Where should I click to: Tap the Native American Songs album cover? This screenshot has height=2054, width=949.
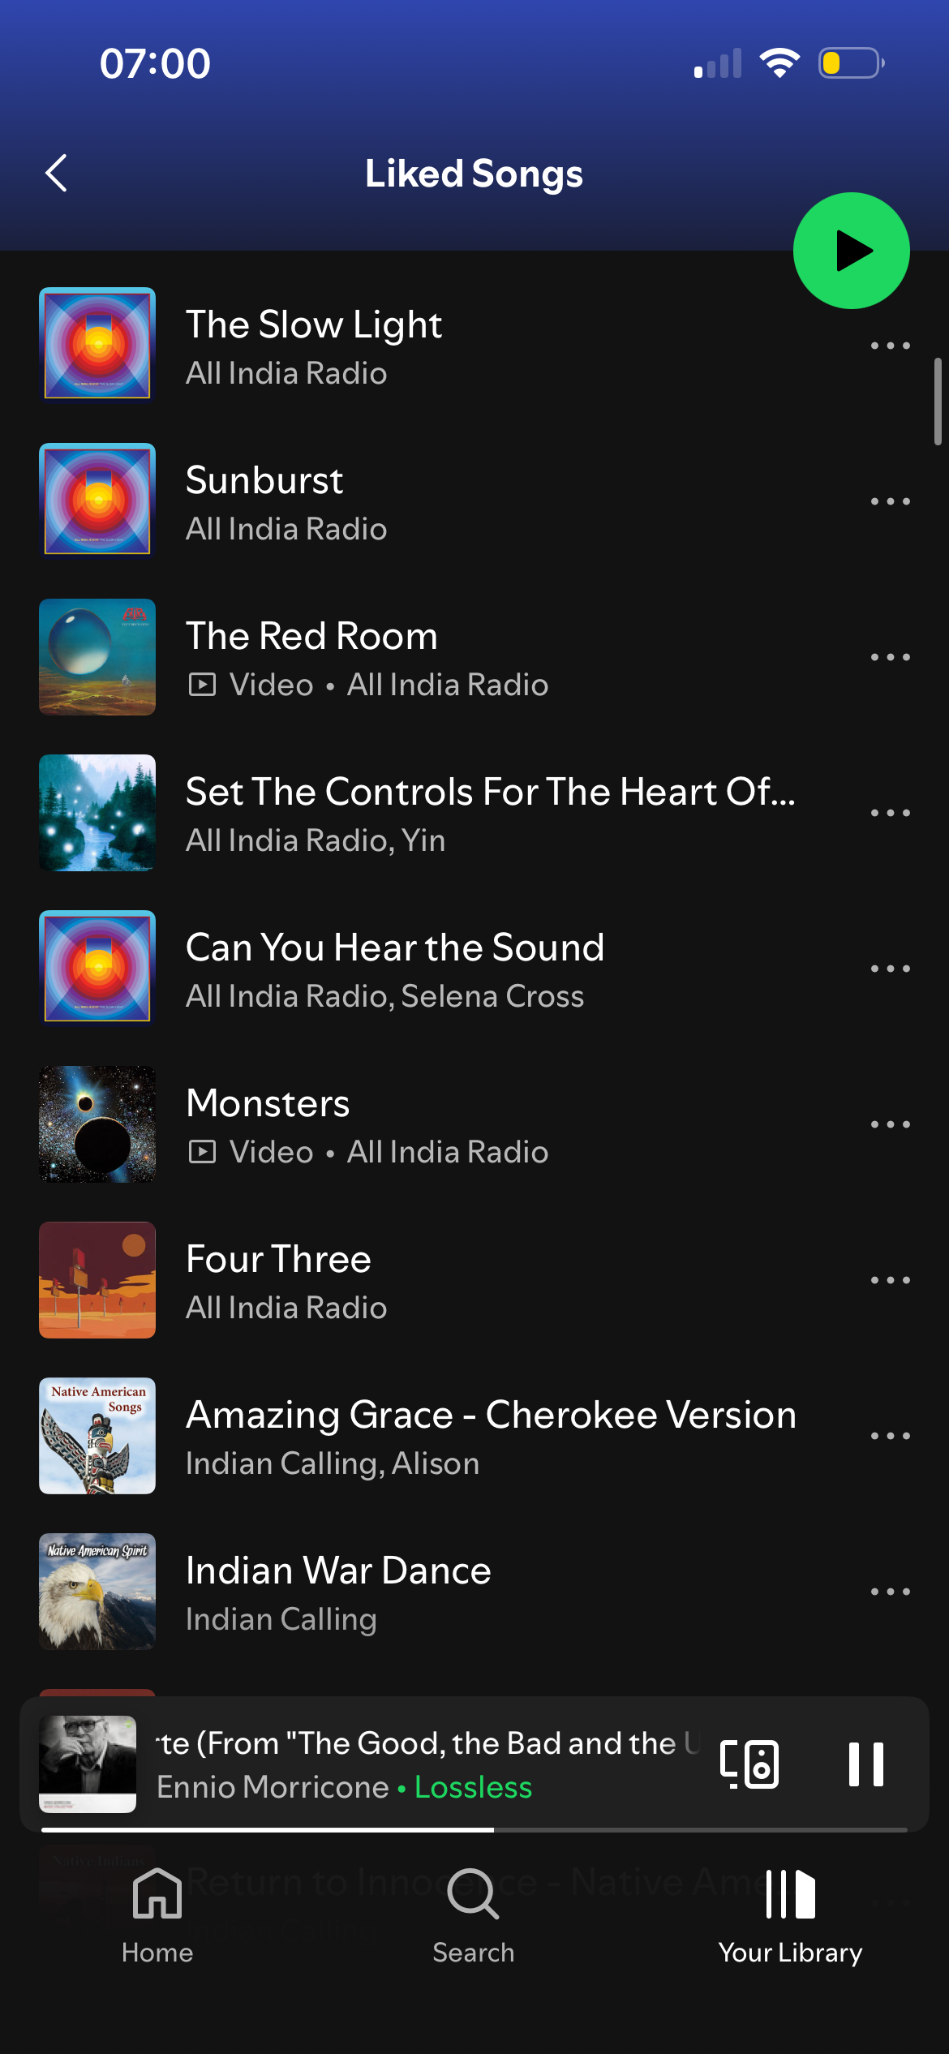click(97, 1436)
